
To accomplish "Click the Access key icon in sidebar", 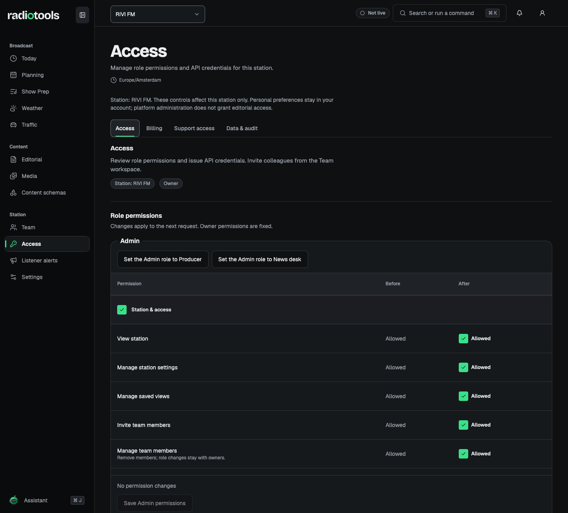I will (x=13, y=244).
